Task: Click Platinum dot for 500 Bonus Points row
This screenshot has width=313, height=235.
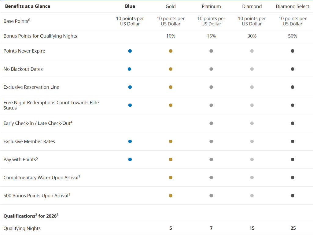Action: point(211,196)
